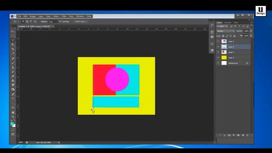The height and width of the screenshot is (153, 272).
Task: Open the Window menu
Action: (x=80, y=16)
